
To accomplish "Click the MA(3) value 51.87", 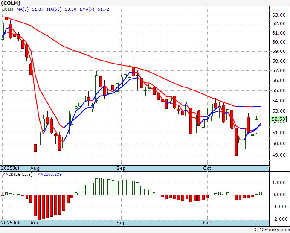I will 38,9.
